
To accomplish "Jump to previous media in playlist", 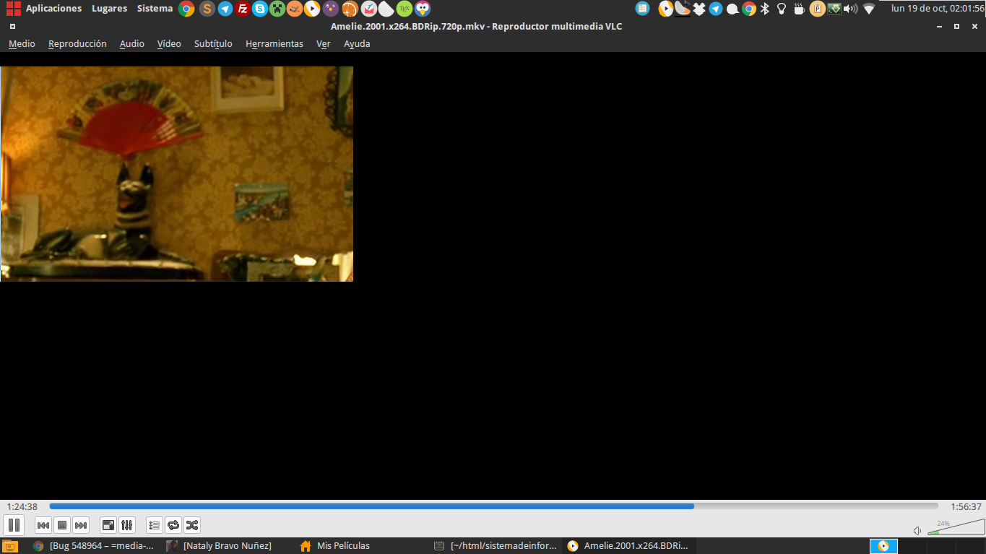I will [x=43, y=525].
